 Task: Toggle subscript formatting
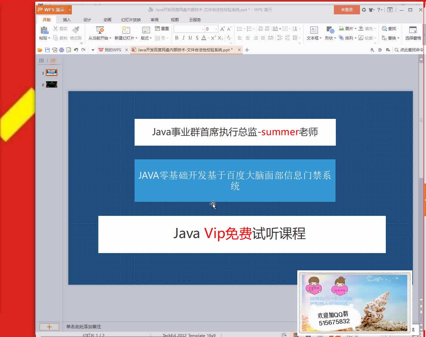click(221, 38)
